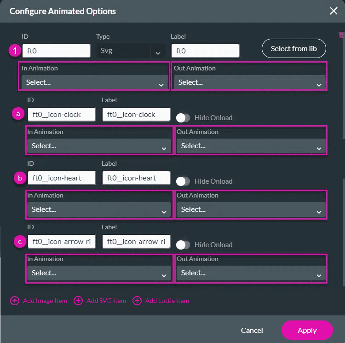Open In Animation dropdown for icon-heart
Image resolution: width=345 pixels, height=343 pixels.
tap(99, 209)
